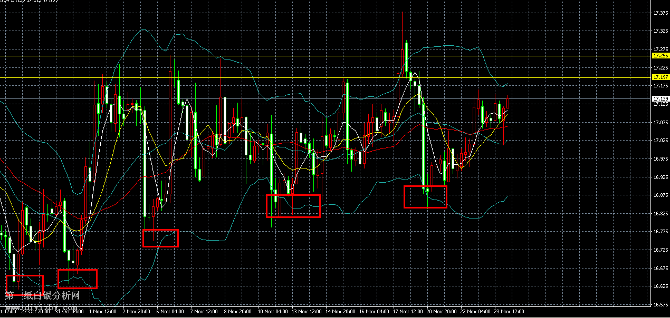This screenshot has width=670, height=318.
Task: Click the yellow 17.256 price level label
Action: click(x=660, y=56)
